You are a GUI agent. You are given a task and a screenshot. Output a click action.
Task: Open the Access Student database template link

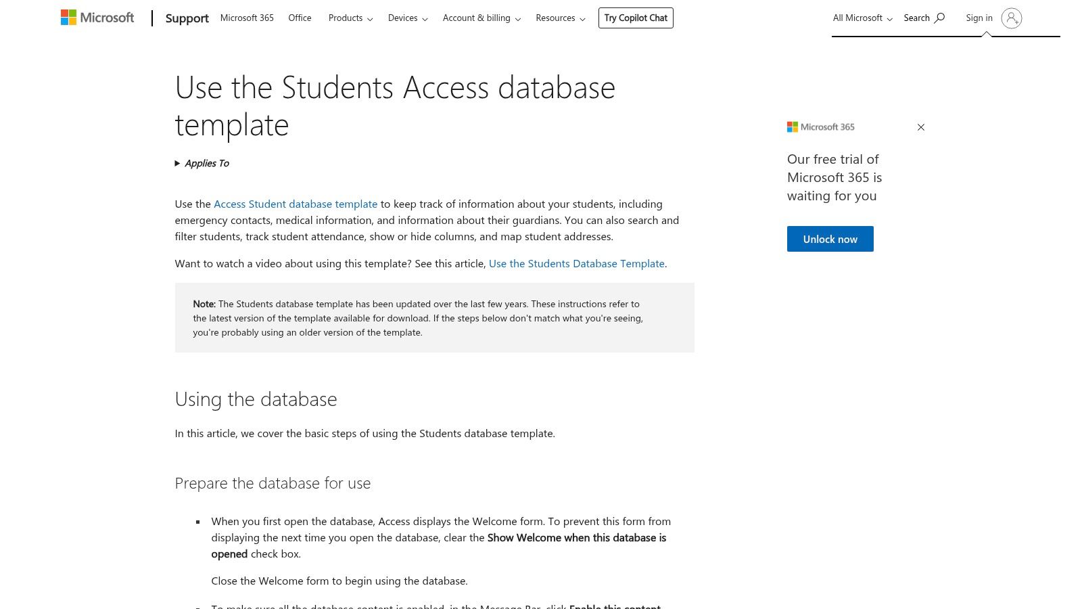tap(296, 204)
